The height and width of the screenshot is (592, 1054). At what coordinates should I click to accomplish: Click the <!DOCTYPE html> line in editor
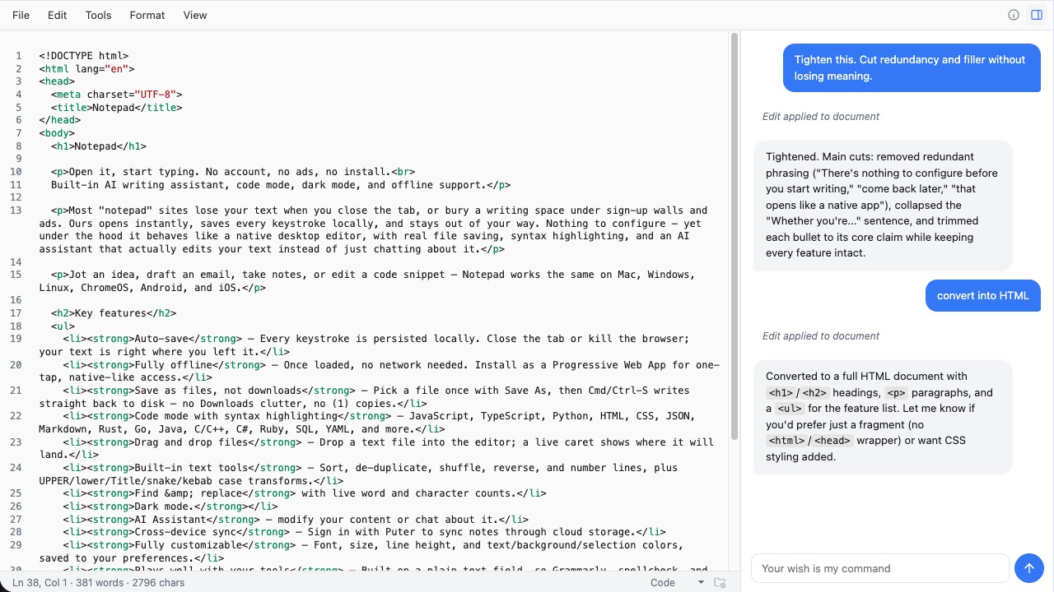pos(84,56)
